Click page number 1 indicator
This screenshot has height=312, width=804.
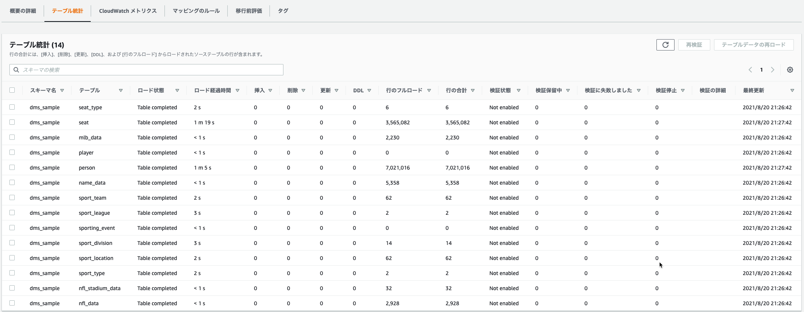point(761,70)
